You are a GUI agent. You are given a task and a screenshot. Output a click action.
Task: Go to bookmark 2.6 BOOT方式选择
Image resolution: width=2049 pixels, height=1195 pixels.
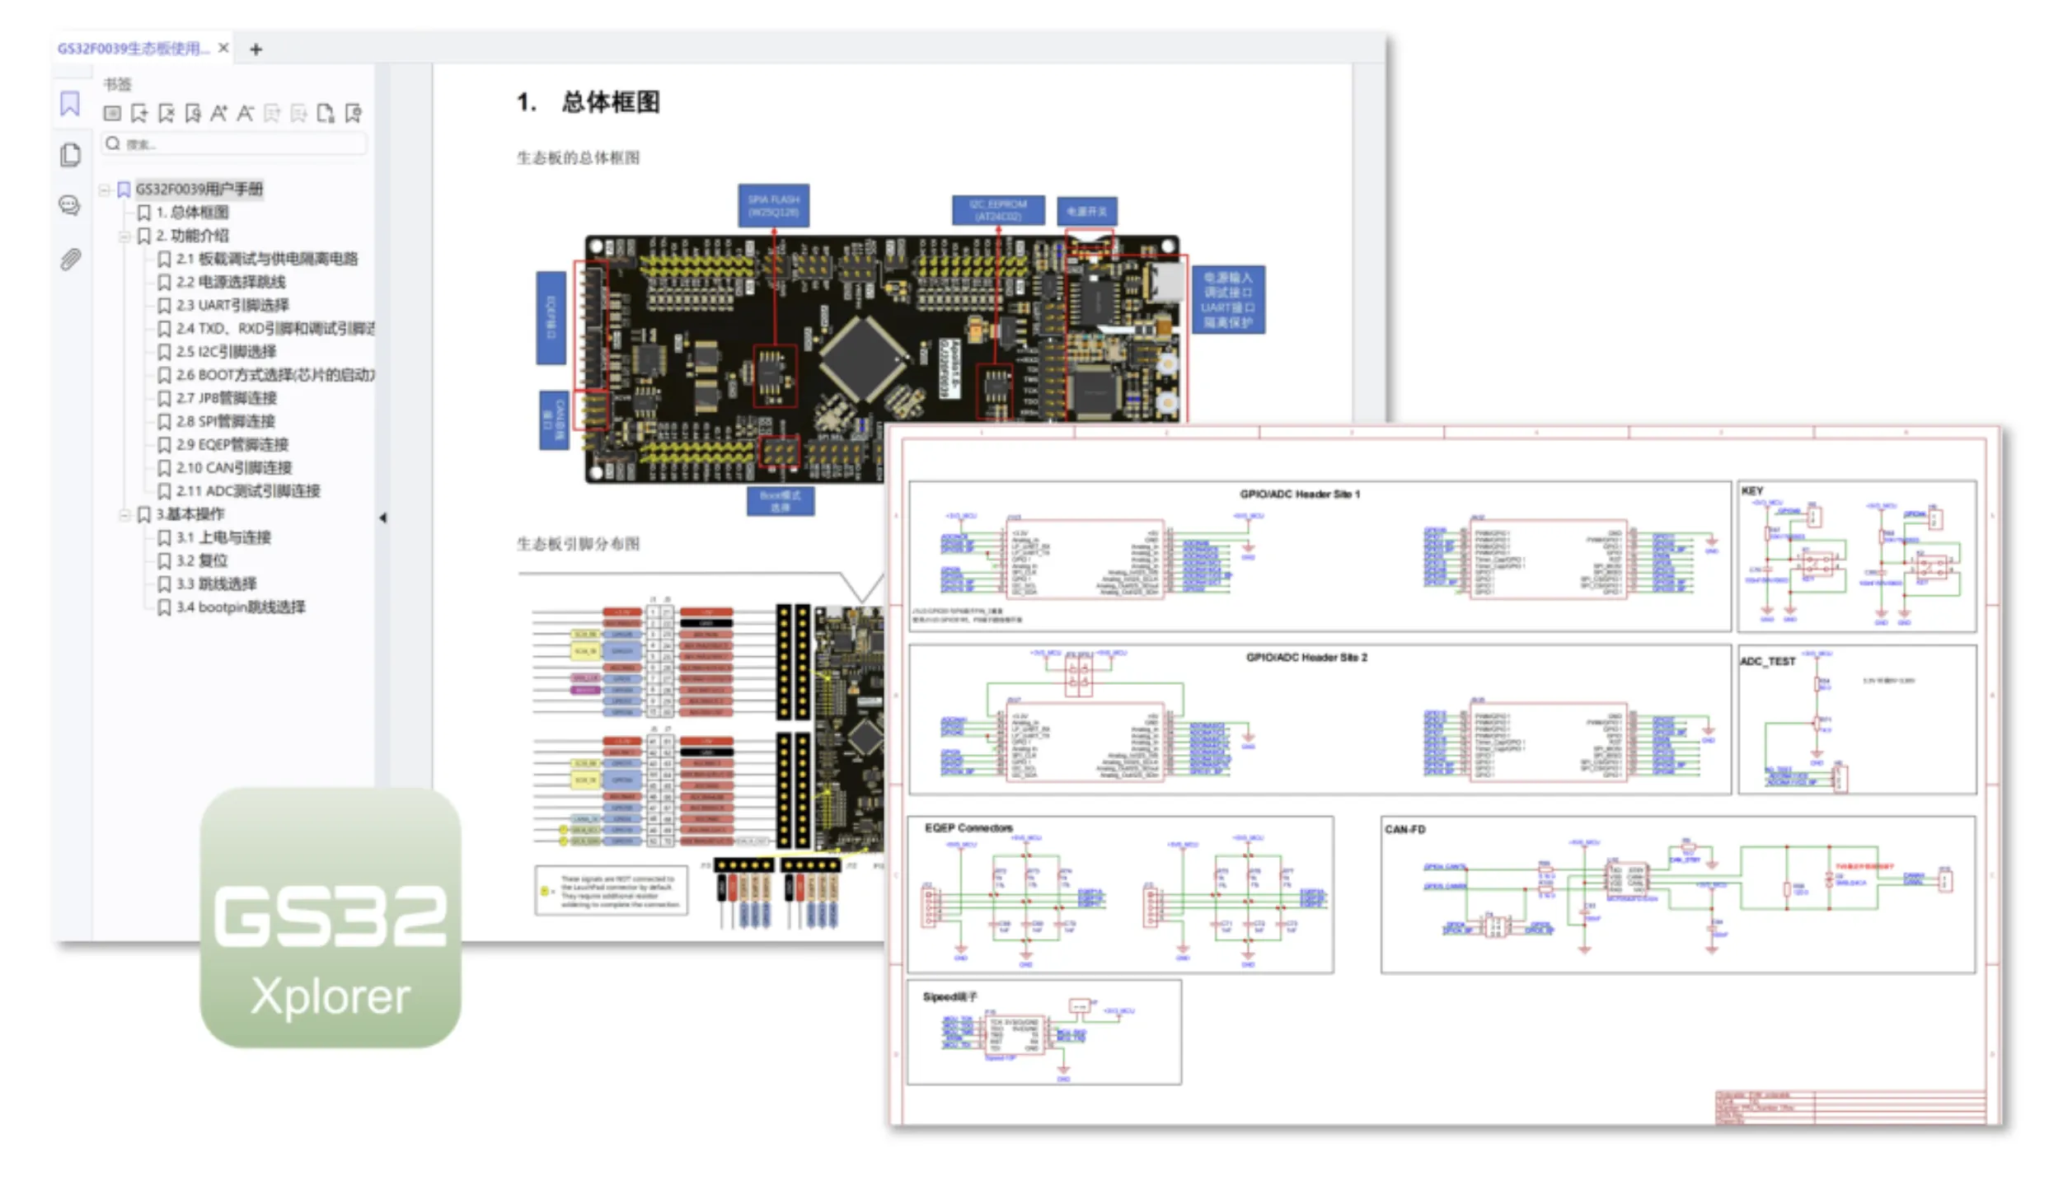(x=275, y=375)
